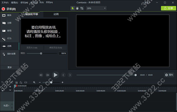The image size is (177, 112).
Task: Click the 缩放到适合(S) button
Action: tap(55, 48)
